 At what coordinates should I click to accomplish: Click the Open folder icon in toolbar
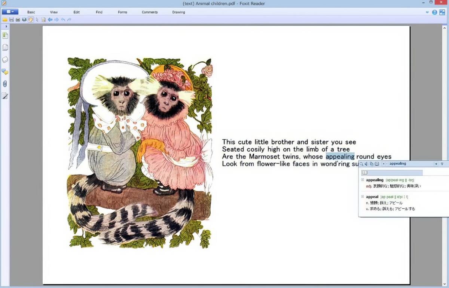[5, 19]
